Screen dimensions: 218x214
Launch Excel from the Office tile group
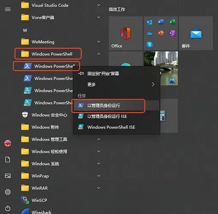click(172, 22)
